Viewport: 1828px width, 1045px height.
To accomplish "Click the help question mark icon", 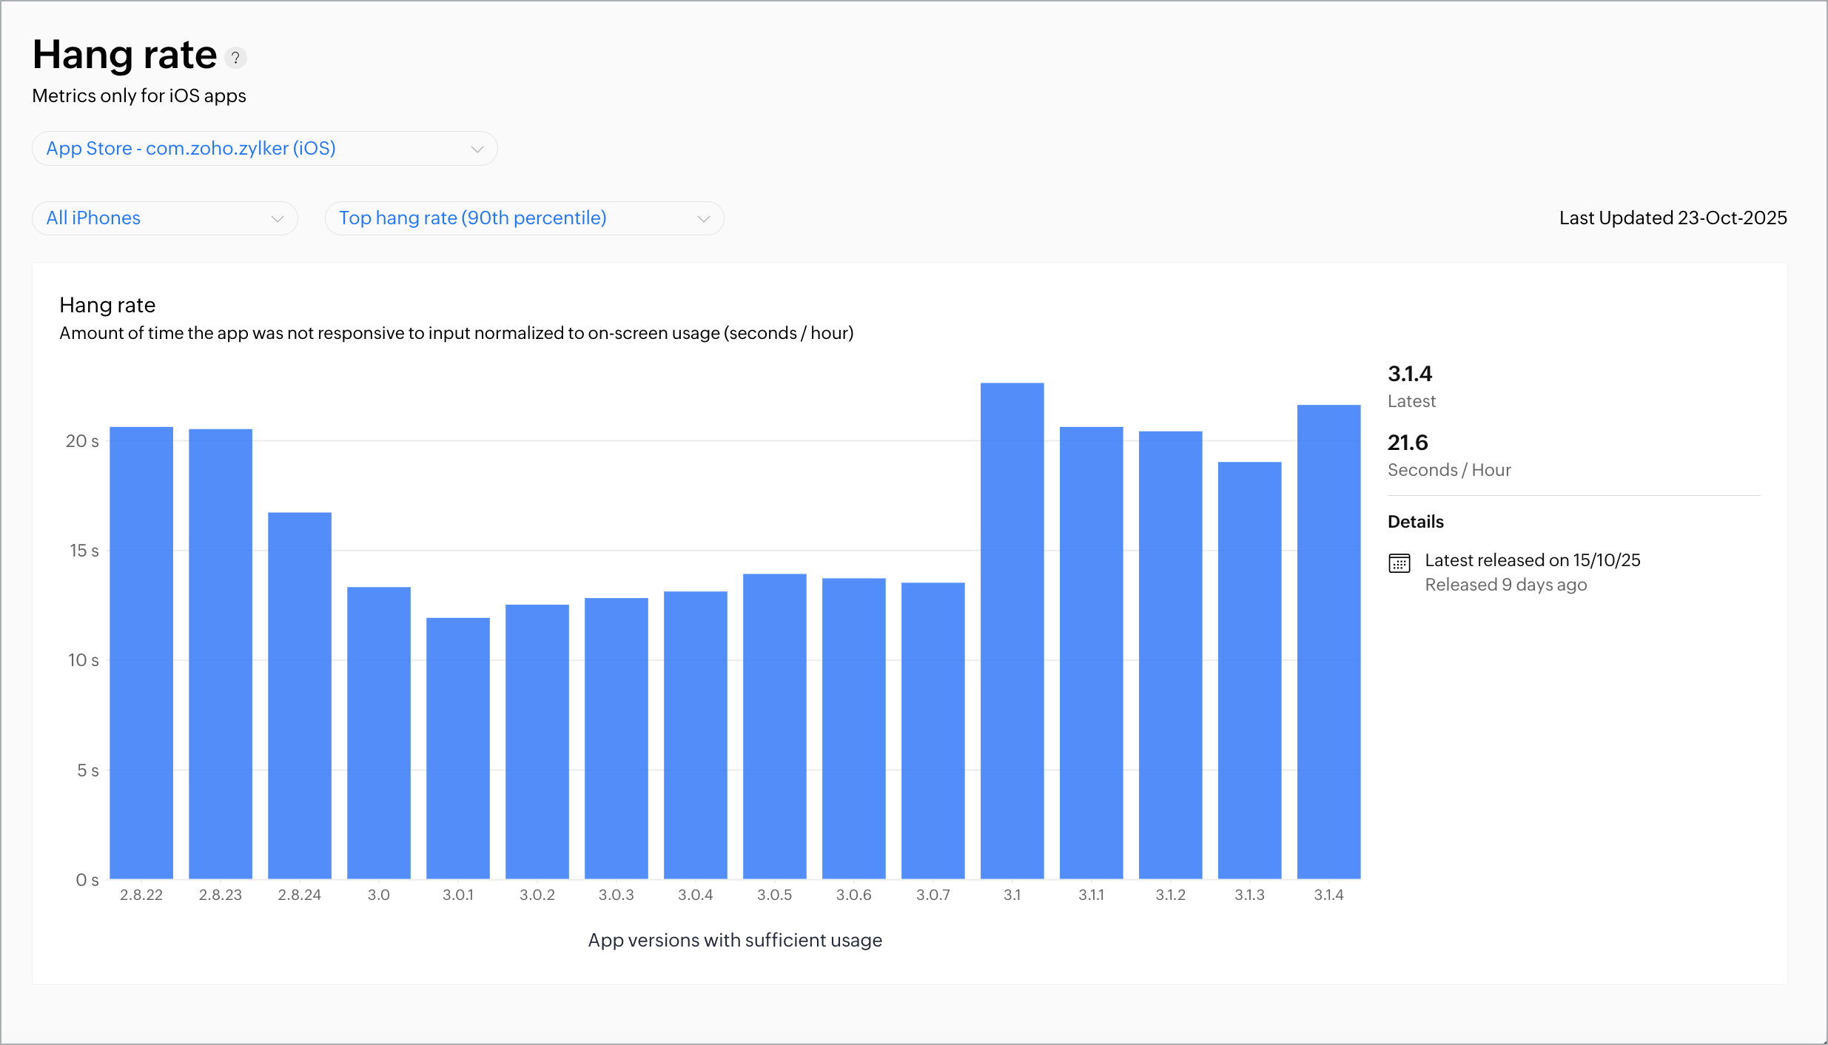I will 235,58.
